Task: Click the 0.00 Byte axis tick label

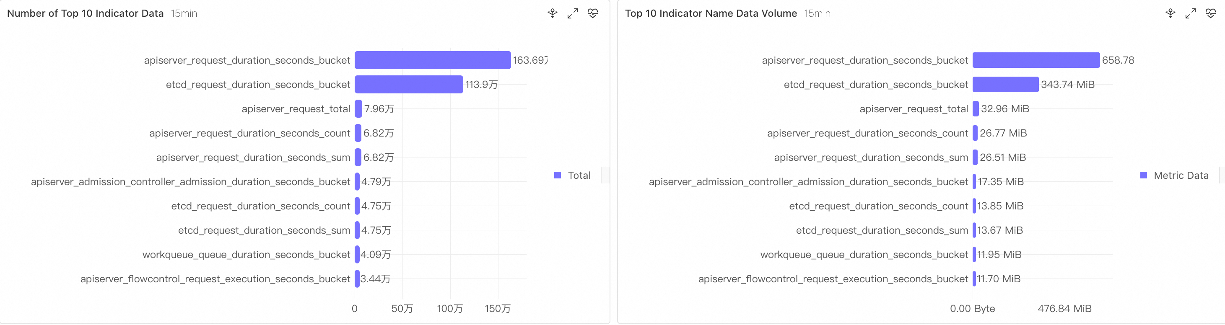Action: 973,309
